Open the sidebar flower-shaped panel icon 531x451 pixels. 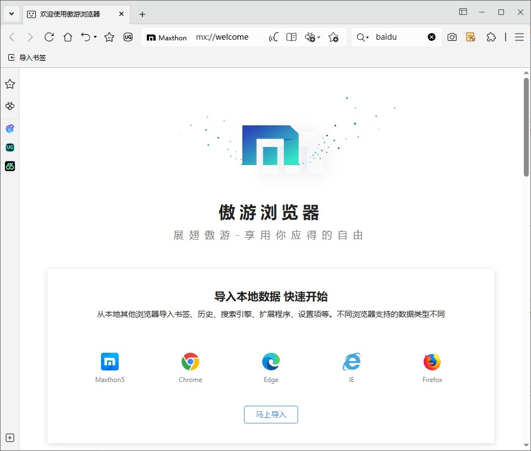pos(10,106)
